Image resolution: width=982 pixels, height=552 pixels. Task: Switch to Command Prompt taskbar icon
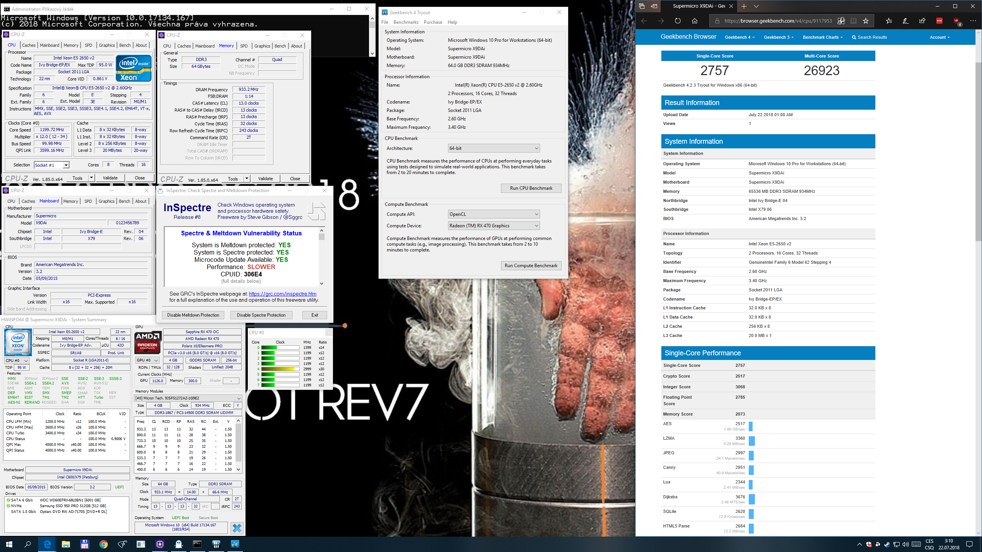point(197,544)
